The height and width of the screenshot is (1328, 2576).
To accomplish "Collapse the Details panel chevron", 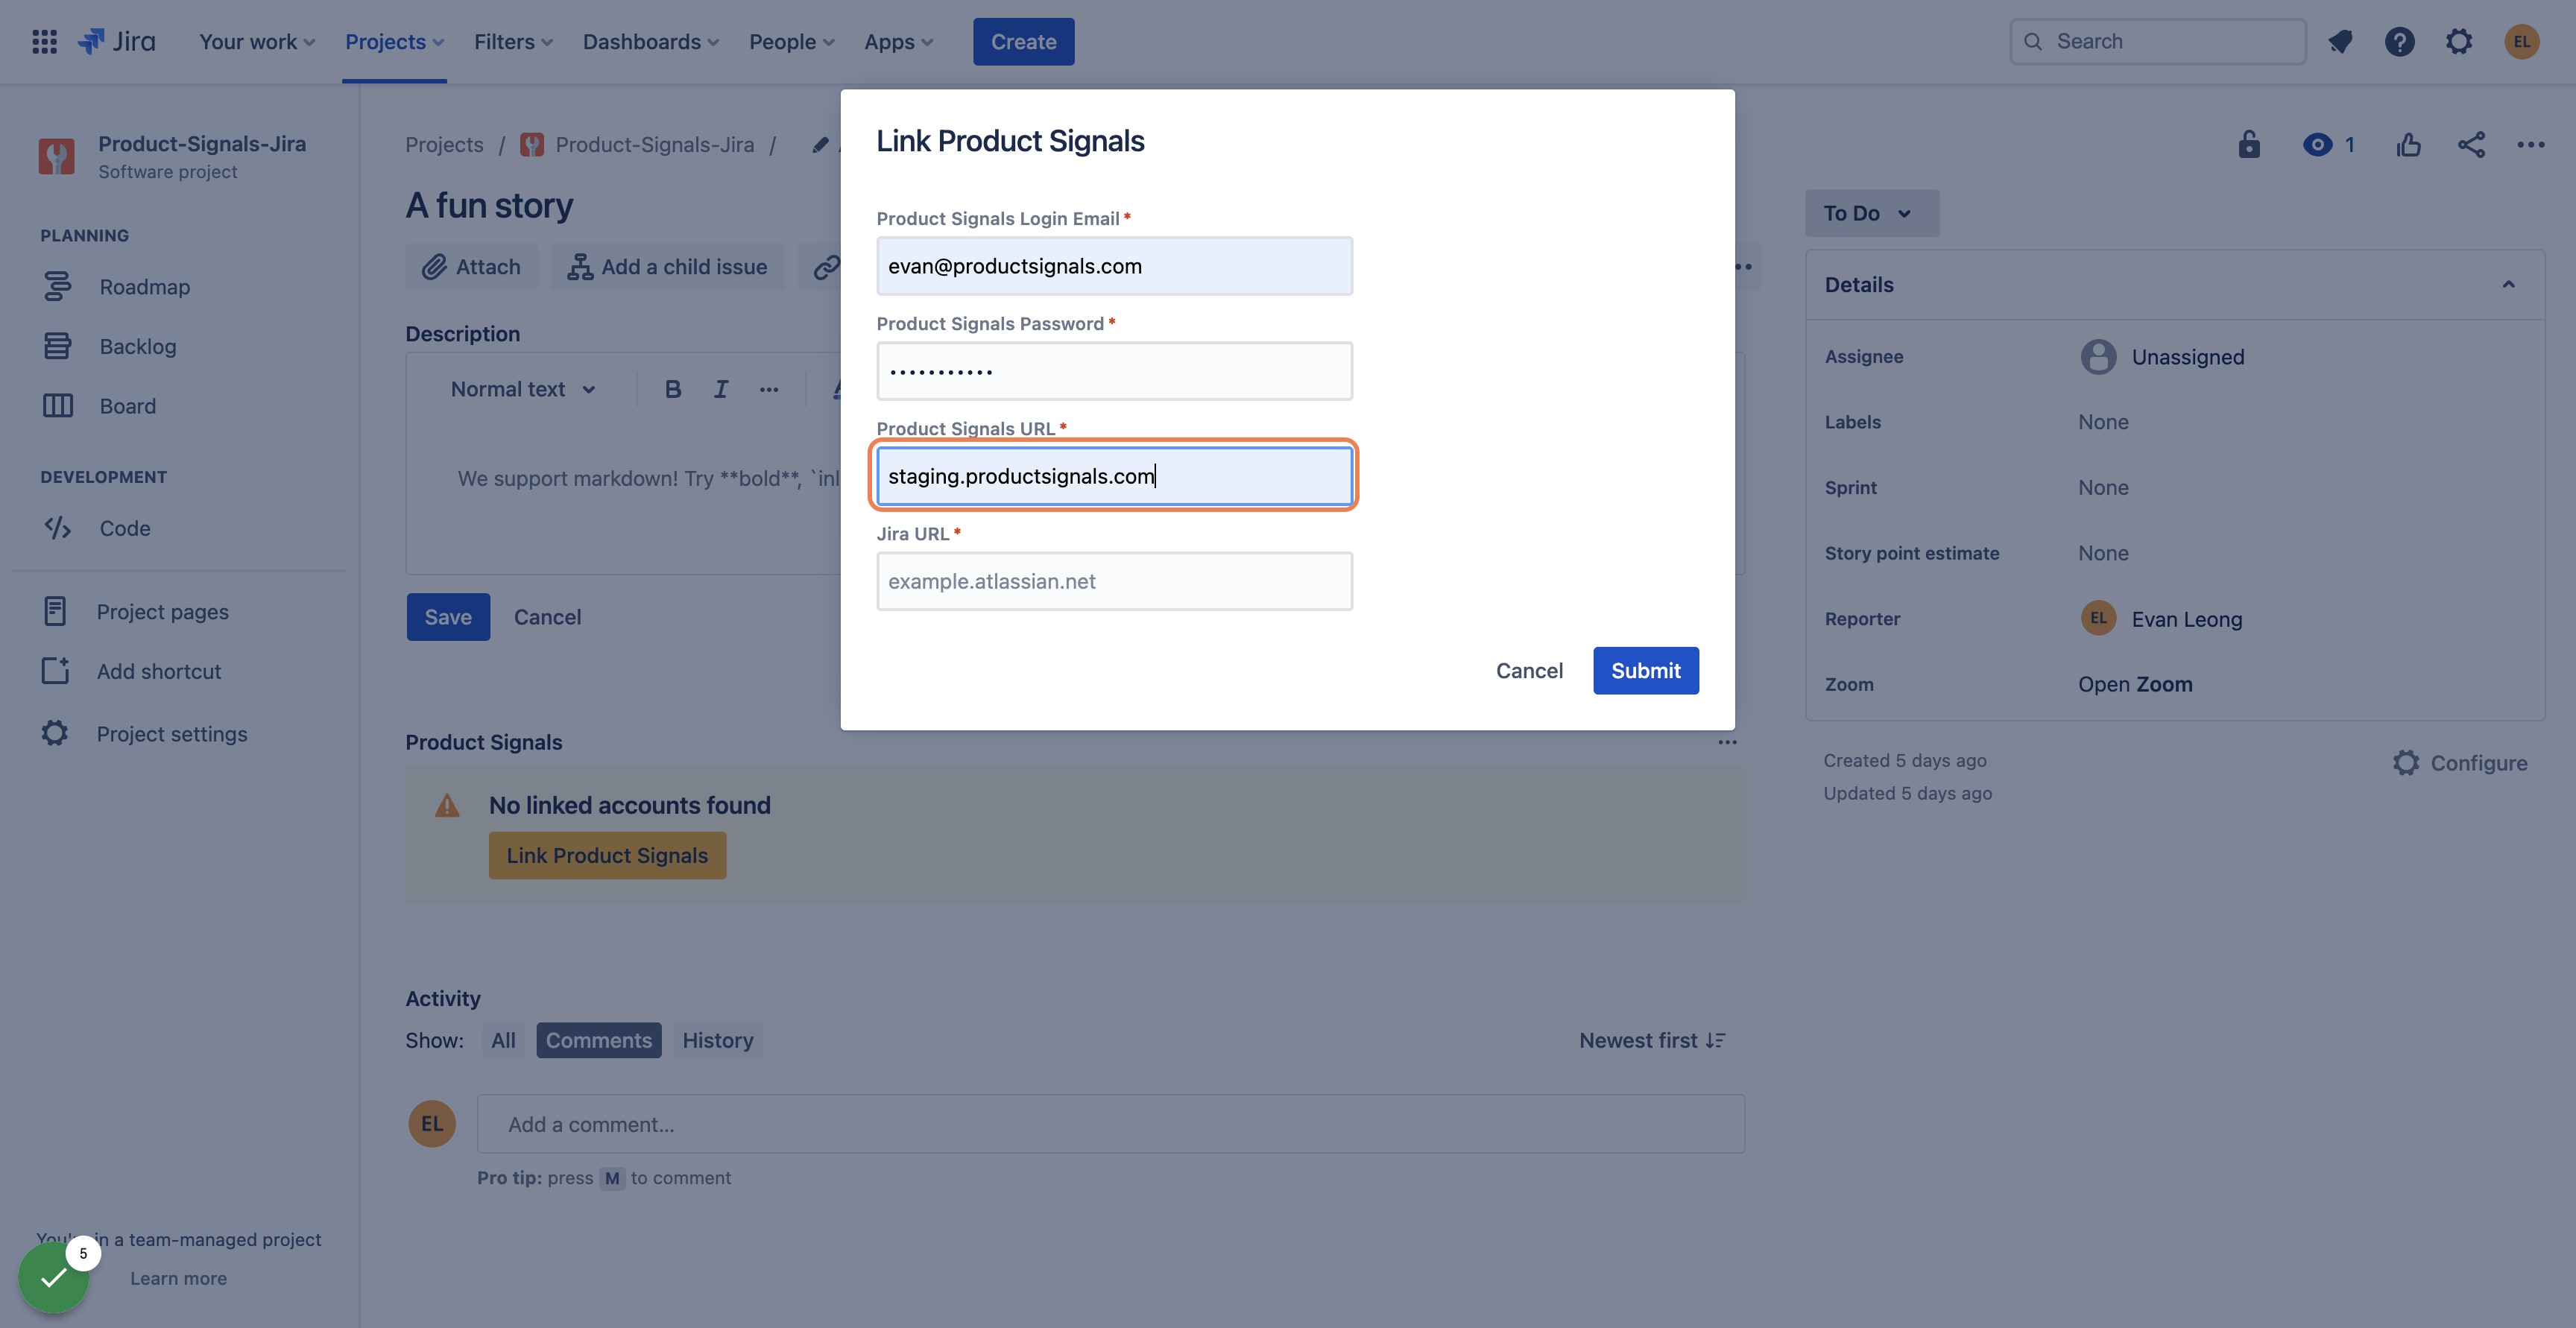I will (2508, 284).
